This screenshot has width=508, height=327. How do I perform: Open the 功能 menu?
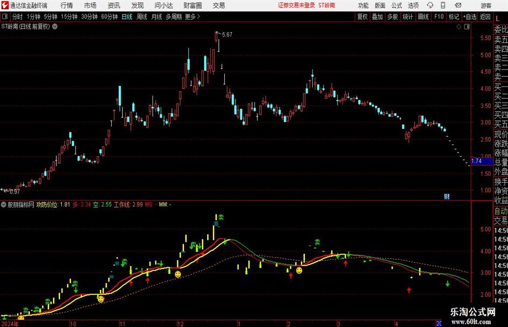click(x=363, y=5)
